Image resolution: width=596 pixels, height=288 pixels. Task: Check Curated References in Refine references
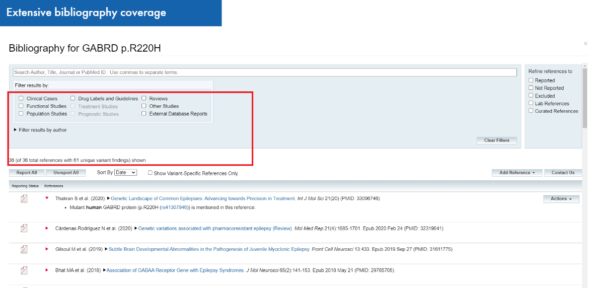click(531, 111)
